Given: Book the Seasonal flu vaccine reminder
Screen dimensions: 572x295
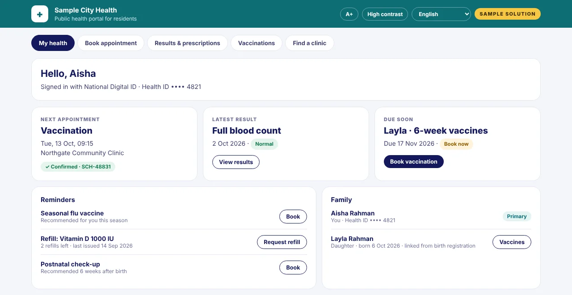Looking at the screenshot, I should [293, 216].
